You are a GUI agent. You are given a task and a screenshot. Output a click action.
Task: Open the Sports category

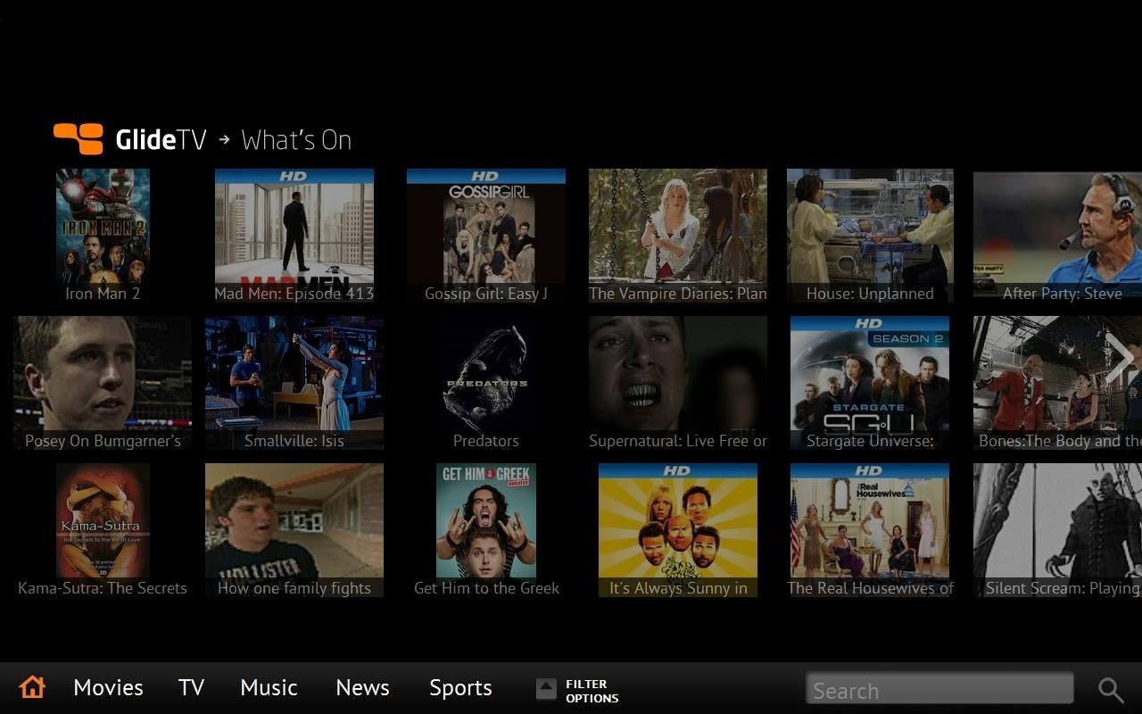(x=460, y=688)
